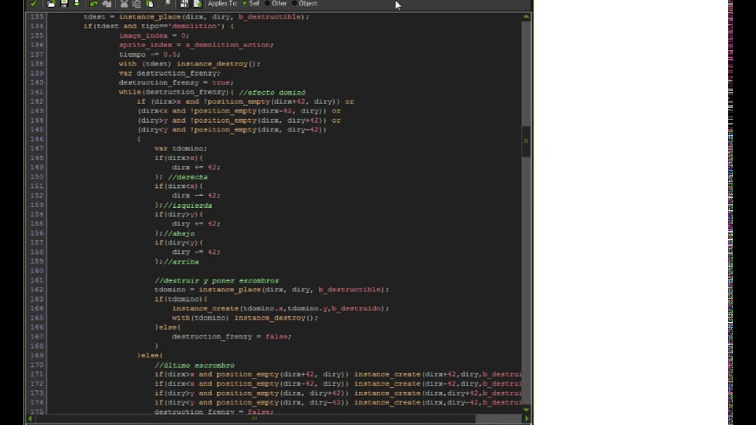Click the comment '//último escombro'
This screenshot has height=425, width=756.
pyautogui.click(x=194, y=365)
